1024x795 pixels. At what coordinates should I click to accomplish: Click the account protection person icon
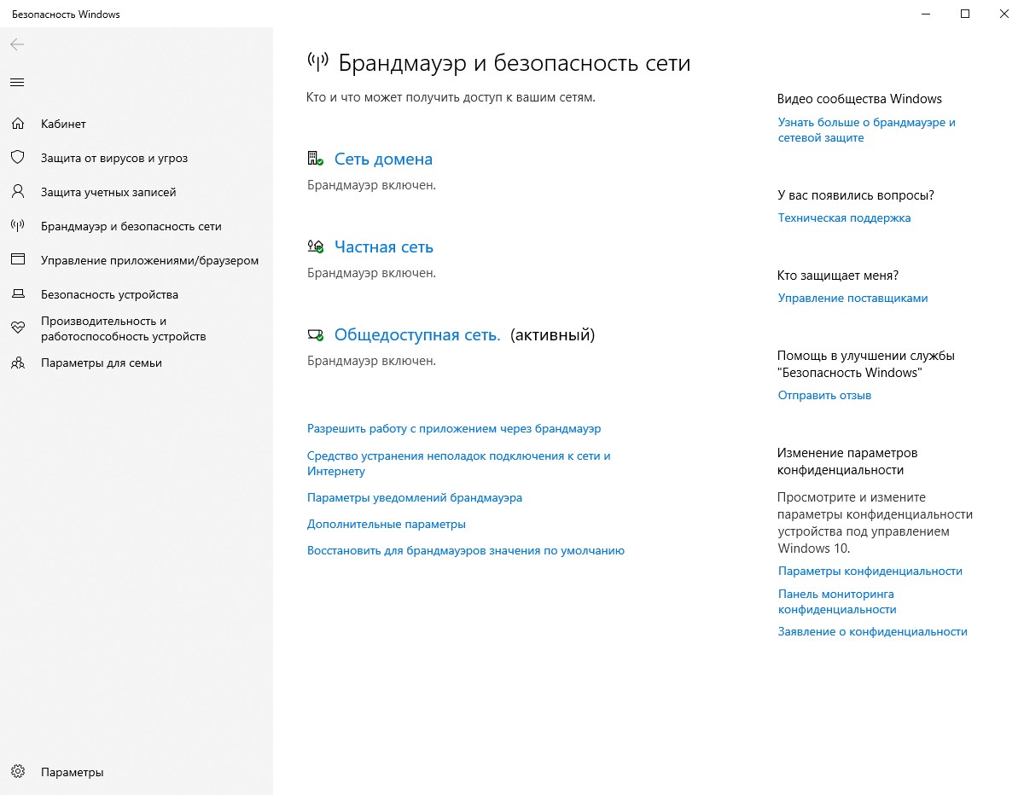17,192
